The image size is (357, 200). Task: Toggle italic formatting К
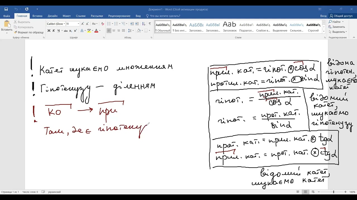tap(54, 31)
